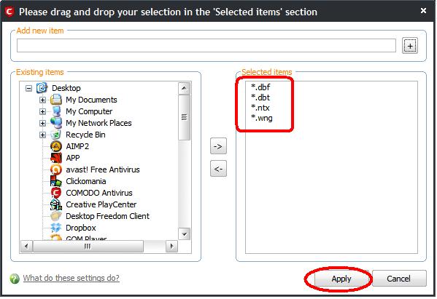The height and width of the screenshot is (299, 437).
Task: Click the Recycle Bin icon
Action: click(x=56, y=135)
